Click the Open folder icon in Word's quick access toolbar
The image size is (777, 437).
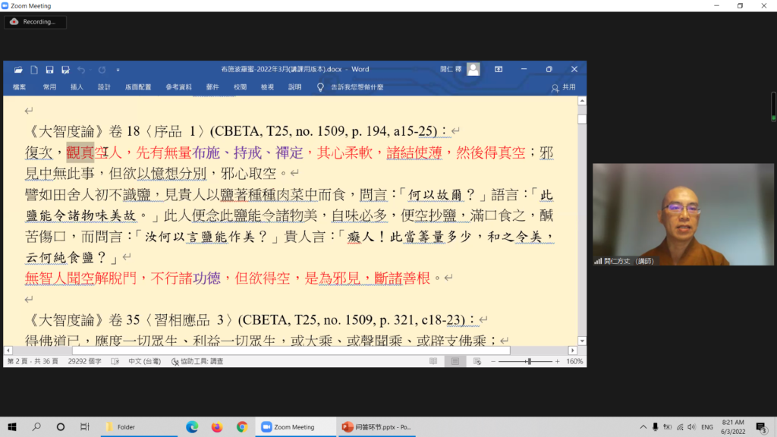18,70
